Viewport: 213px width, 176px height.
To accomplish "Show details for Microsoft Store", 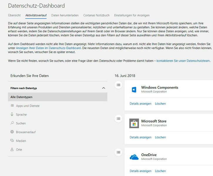I will pos(140,137).
